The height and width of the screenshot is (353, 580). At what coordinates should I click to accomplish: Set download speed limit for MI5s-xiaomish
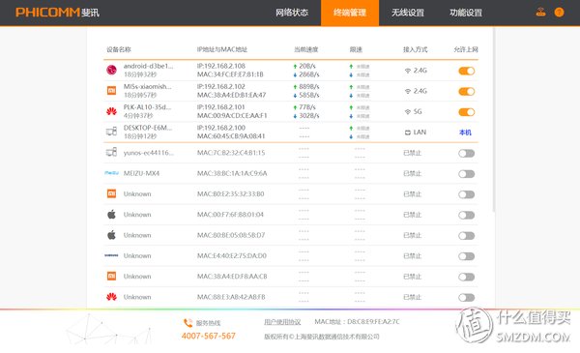pyautogui.click(x=362, y=96)
